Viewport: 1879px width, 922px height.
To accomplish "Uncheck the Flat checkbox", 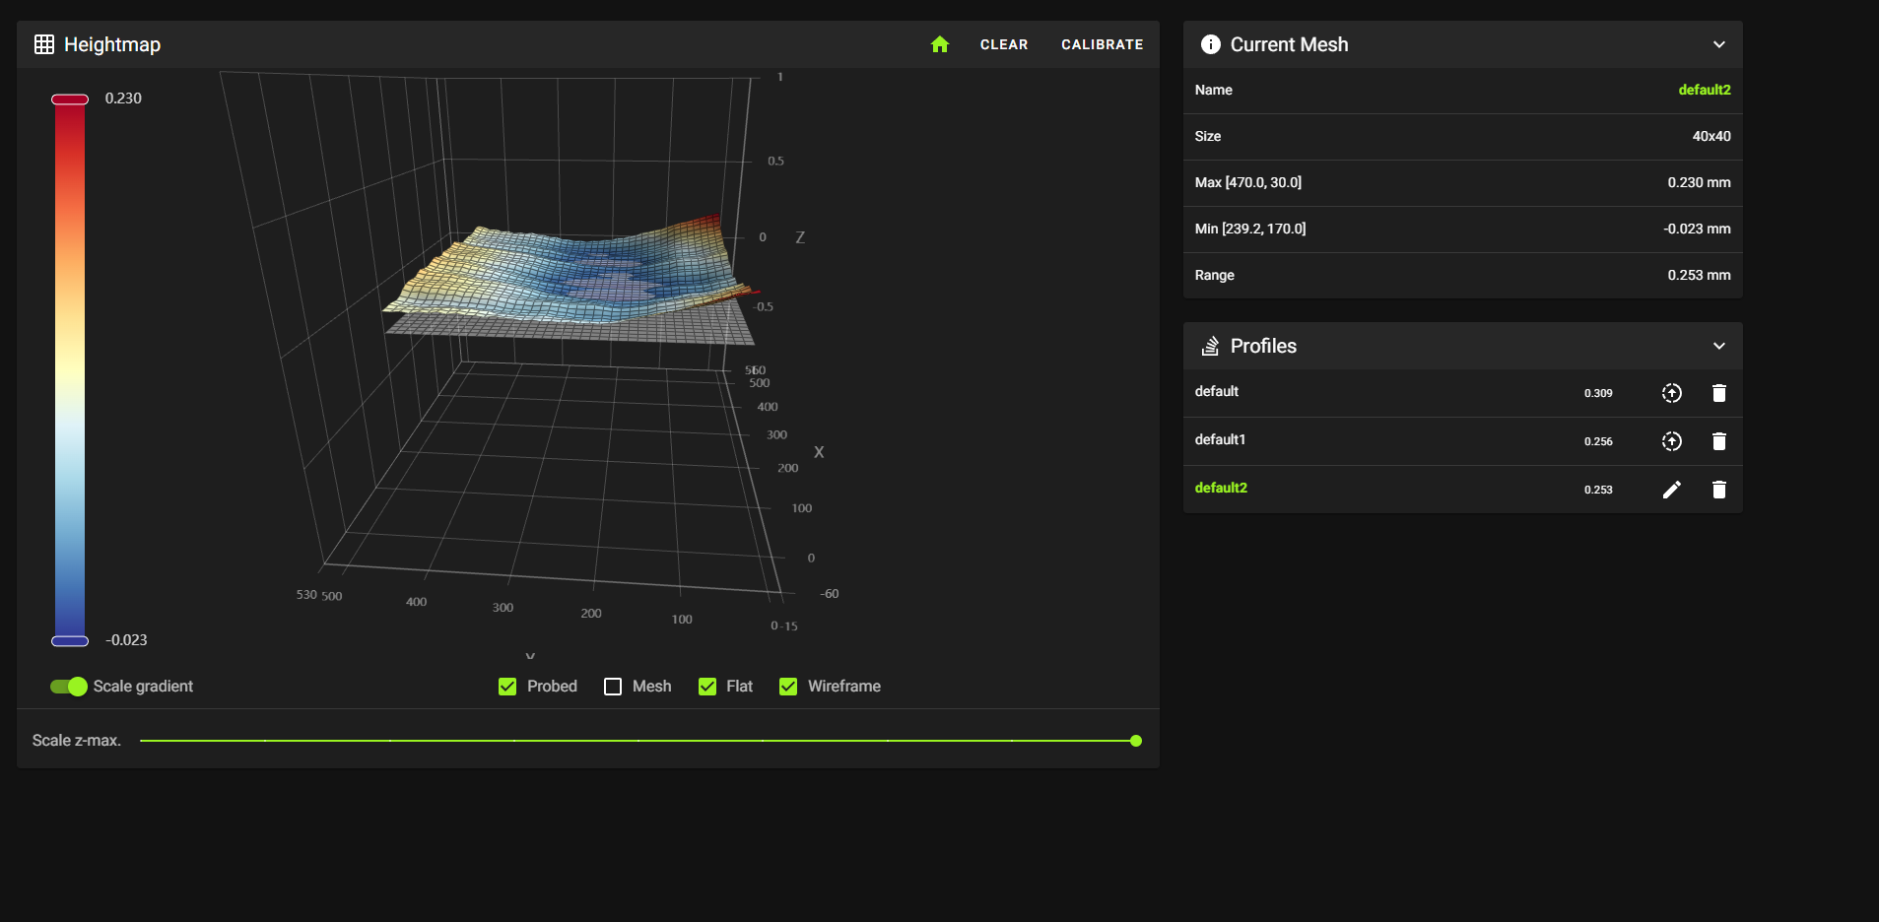I will [707, 687].
